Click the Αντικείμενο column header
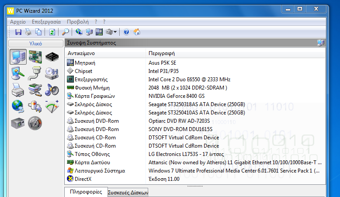 click(105, 53)
